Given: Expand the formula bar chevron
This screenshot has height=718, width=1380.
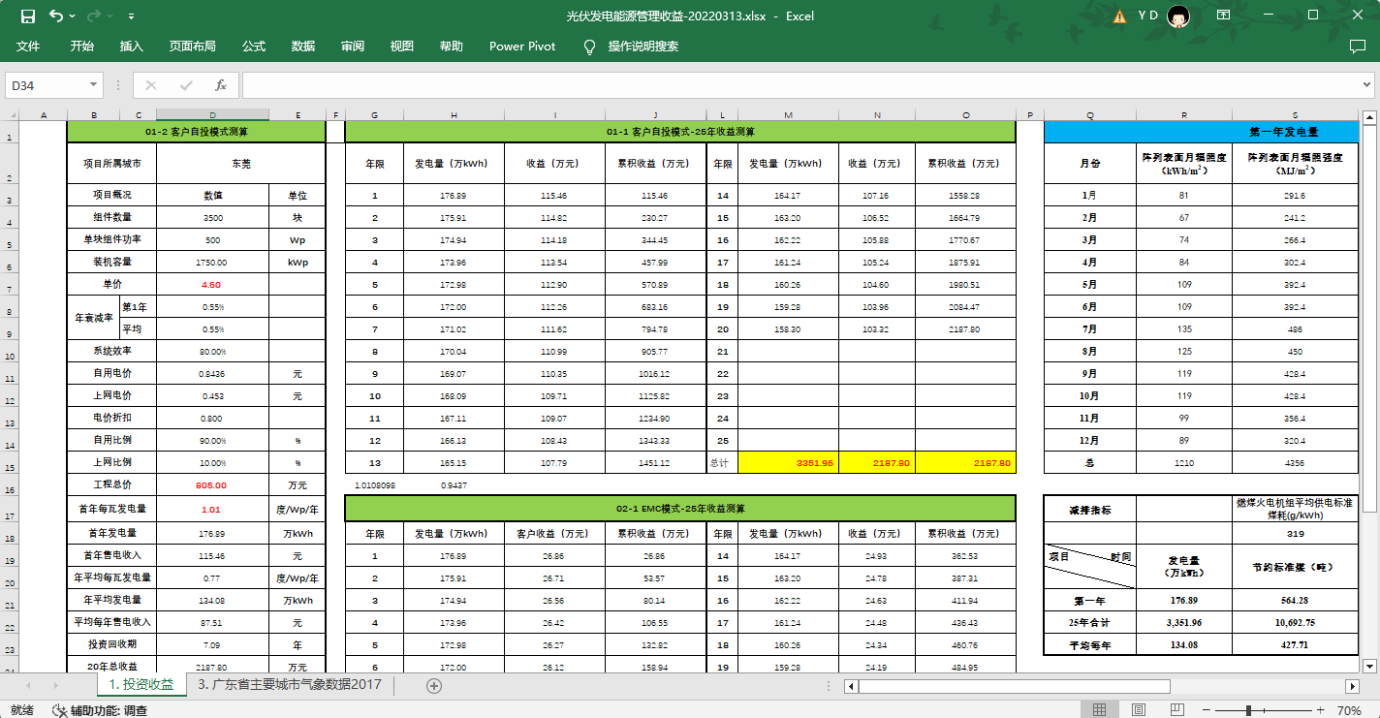Looking at the screenshot, I should tap(1367, 85).
